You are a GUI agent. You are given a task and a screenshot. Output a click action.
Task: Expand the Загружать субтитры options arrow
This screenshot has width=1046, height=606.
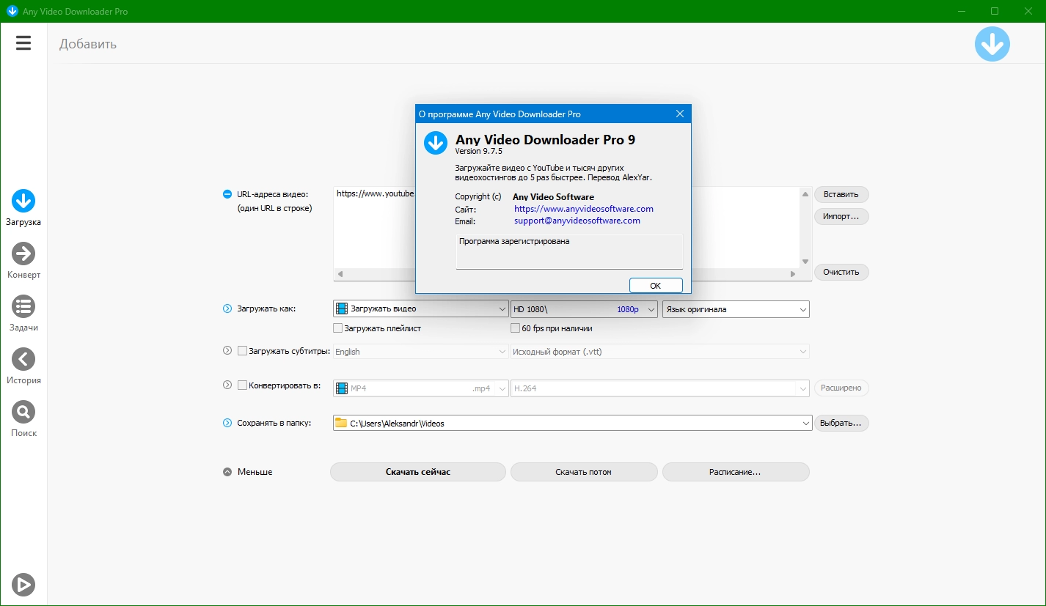(x=227, y=351)
